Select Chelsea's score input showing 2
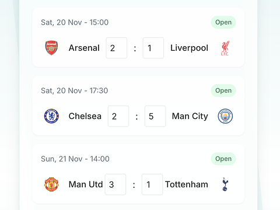Image resolution: width=280 pixels, height=210 pixels. pyautogui.click(x=118, y=116)
